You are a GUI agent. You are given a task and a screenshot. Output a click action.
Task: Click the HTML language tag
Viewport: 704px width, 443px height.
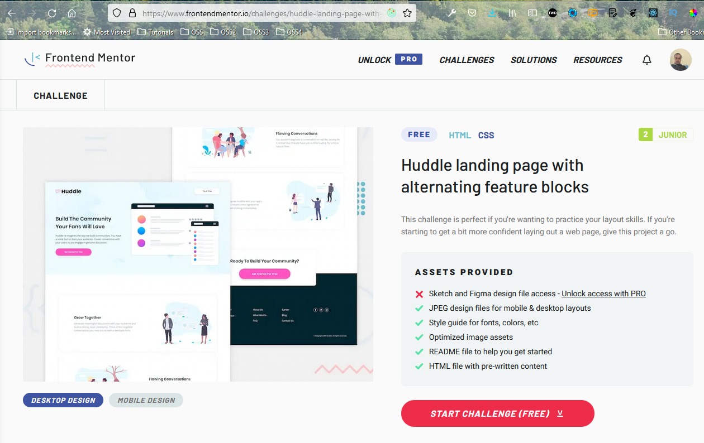(460, 135)
